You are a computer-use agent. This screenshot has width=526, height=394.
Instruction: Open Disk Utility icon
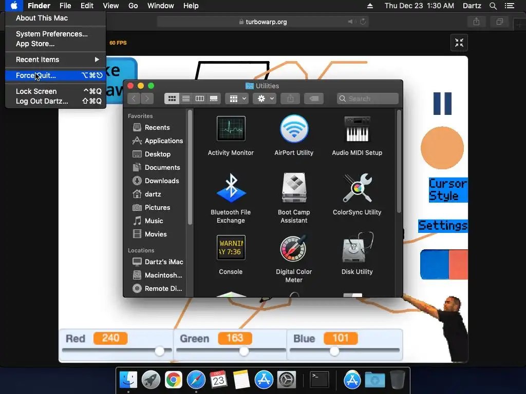[x=357, y=248]
